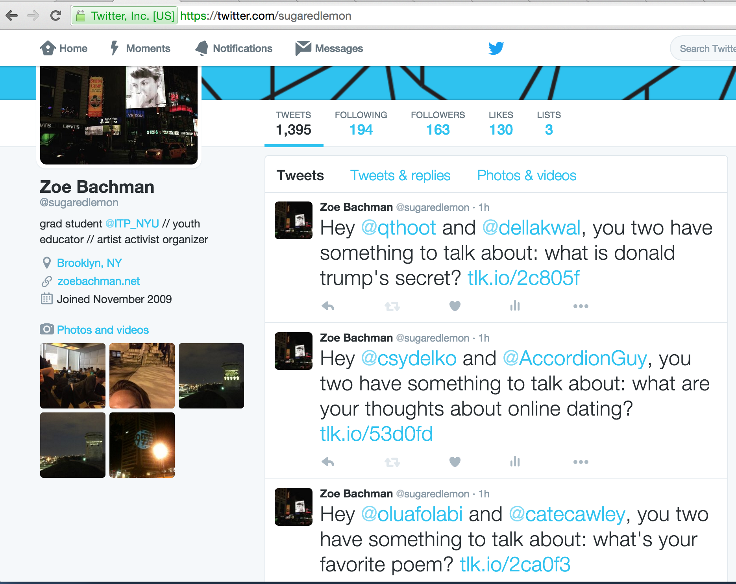Click the 1h timestamp on dating tweet
The width and height of the screenshot is (736, 584).
[x=484, y=338]
